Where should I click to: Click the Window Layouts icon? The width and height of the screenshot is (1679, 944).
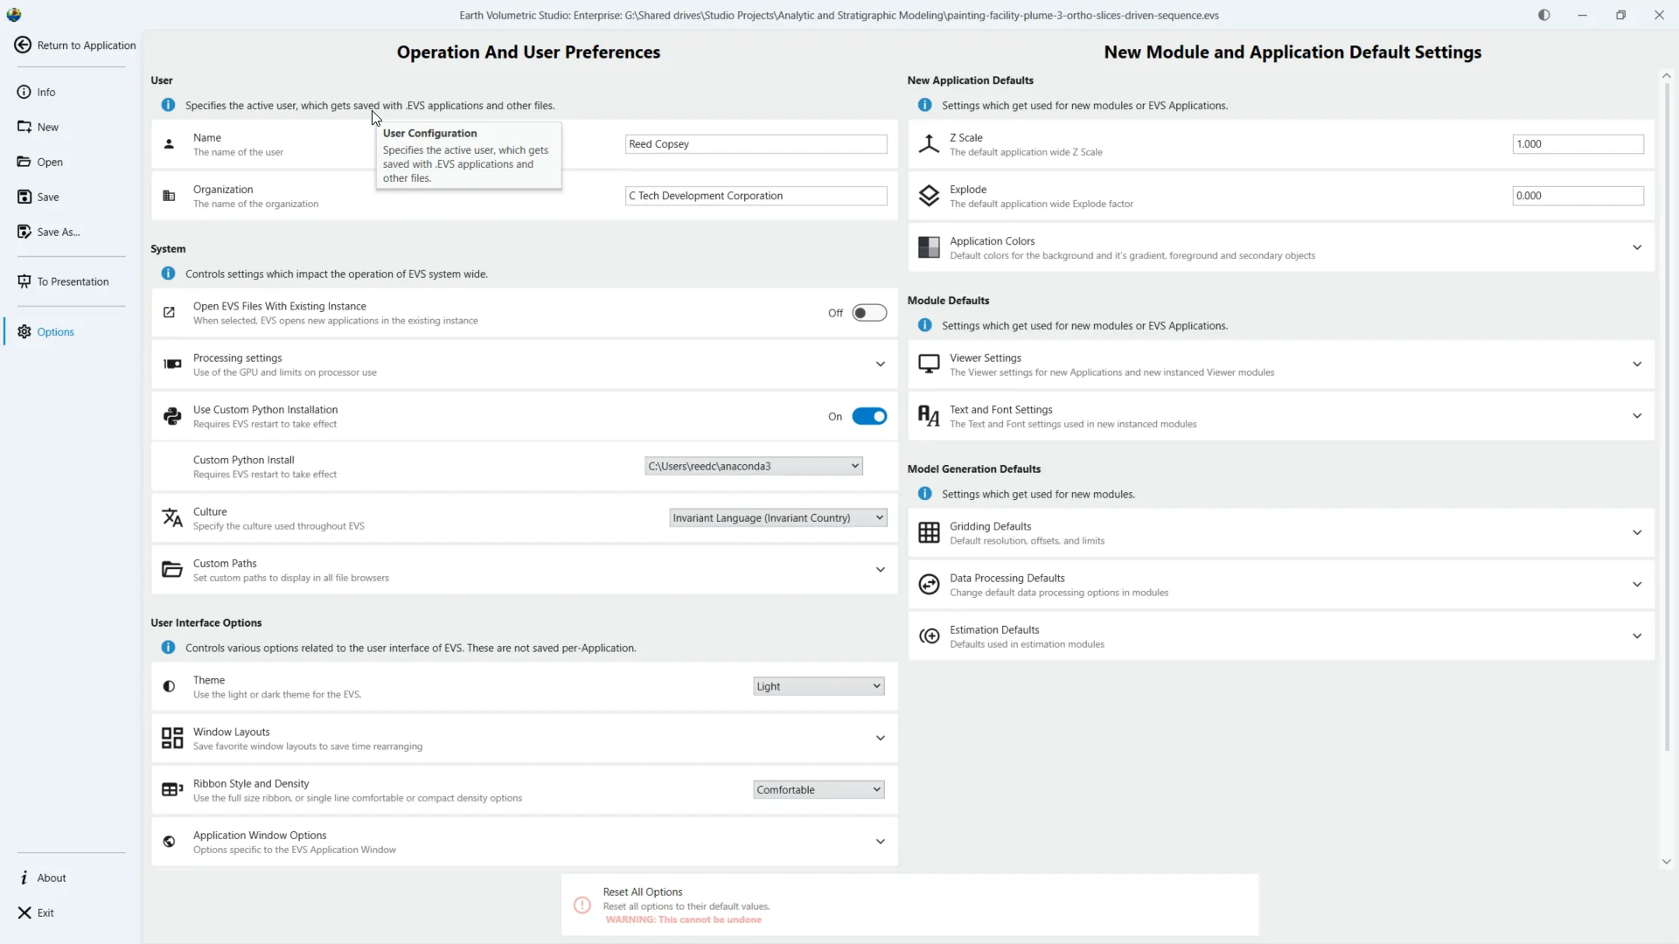tap(172, 739)
